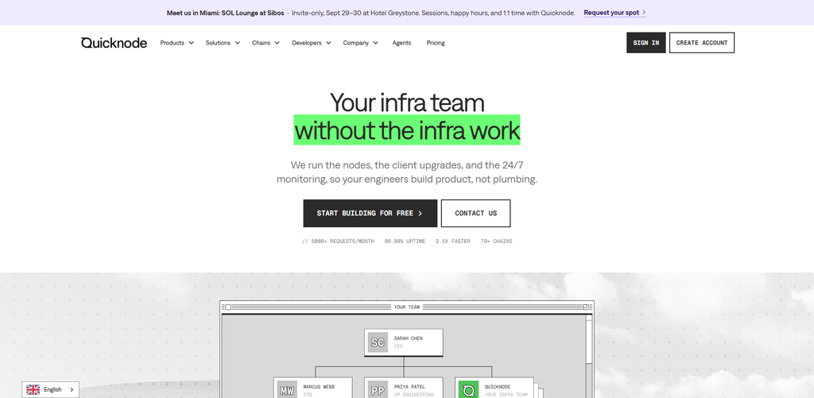Expand the Chains chevron arrow
The image size is (814, 398).
point(277,43)
